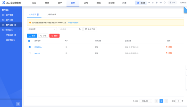Click the 文件名称 column header
This screenshot has width=187, height=107.
37,41
